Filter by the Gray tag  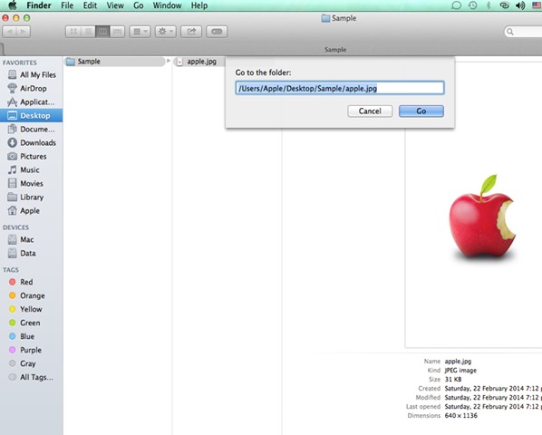32,363
